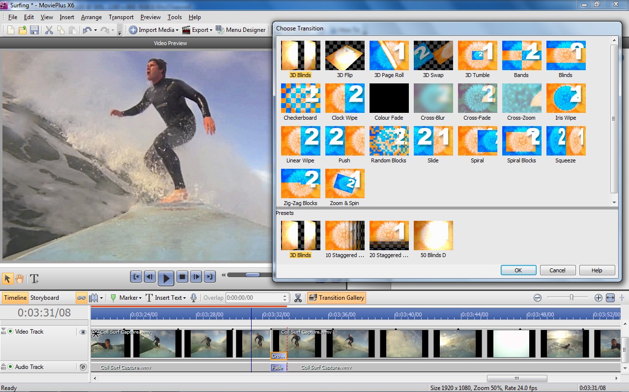Split the clip with the scissors icon
This screenshot has width=629, height=392.
pyautogui.click(x=298, y=298)
